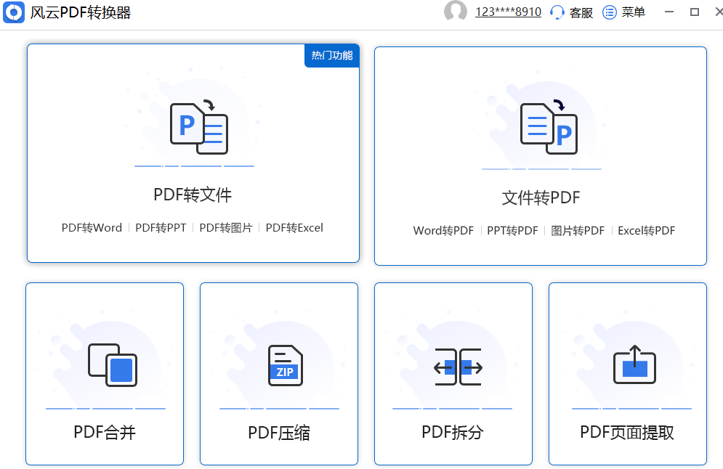Select the PDF转文件 title
The width and height of the screenshot is (723, 469).
(193, 195)
